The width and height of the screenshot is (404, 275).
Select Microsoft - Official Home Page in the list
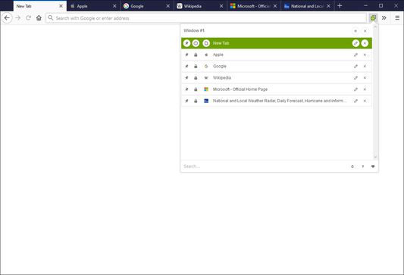coord(277,89)
